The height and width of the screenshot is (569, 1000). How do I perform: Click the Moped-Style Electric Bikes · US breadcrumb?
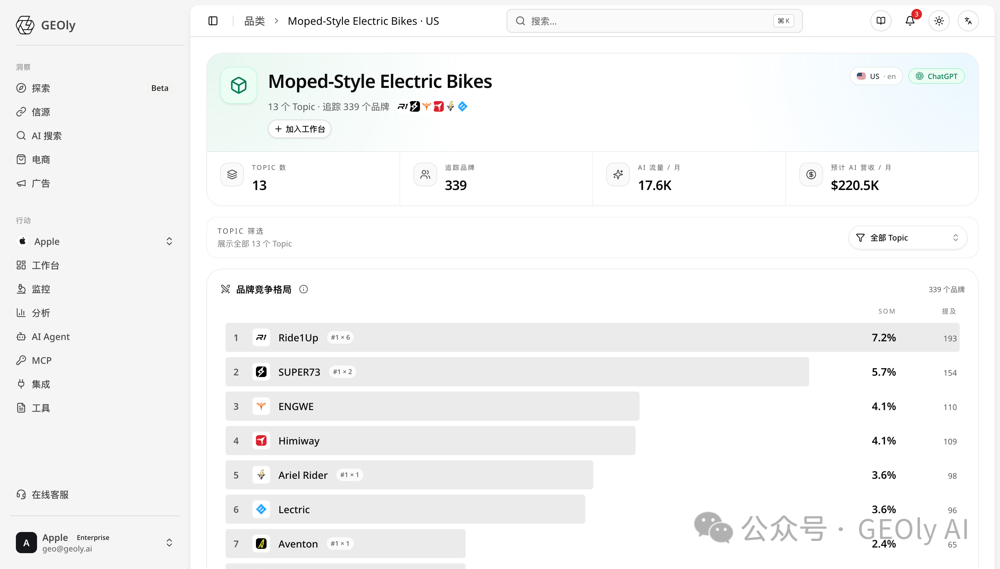[363, 21]
